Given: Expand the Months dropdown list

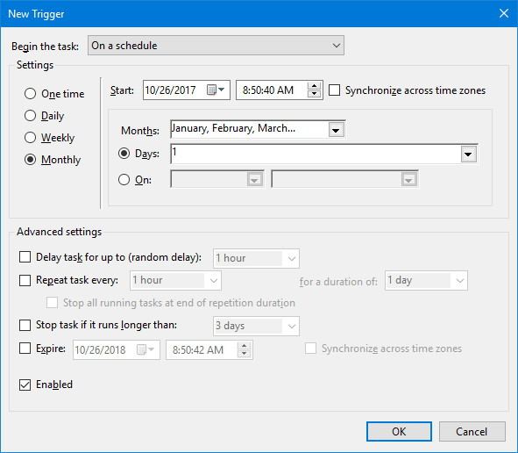Looking at the screenshot, I should (x=336, y=130).
